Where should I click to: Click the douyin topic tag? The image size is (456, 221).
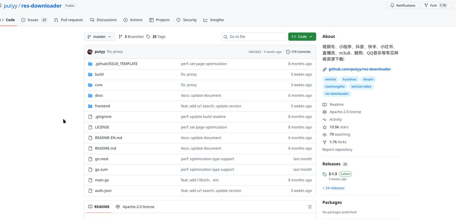coord(368,79)
